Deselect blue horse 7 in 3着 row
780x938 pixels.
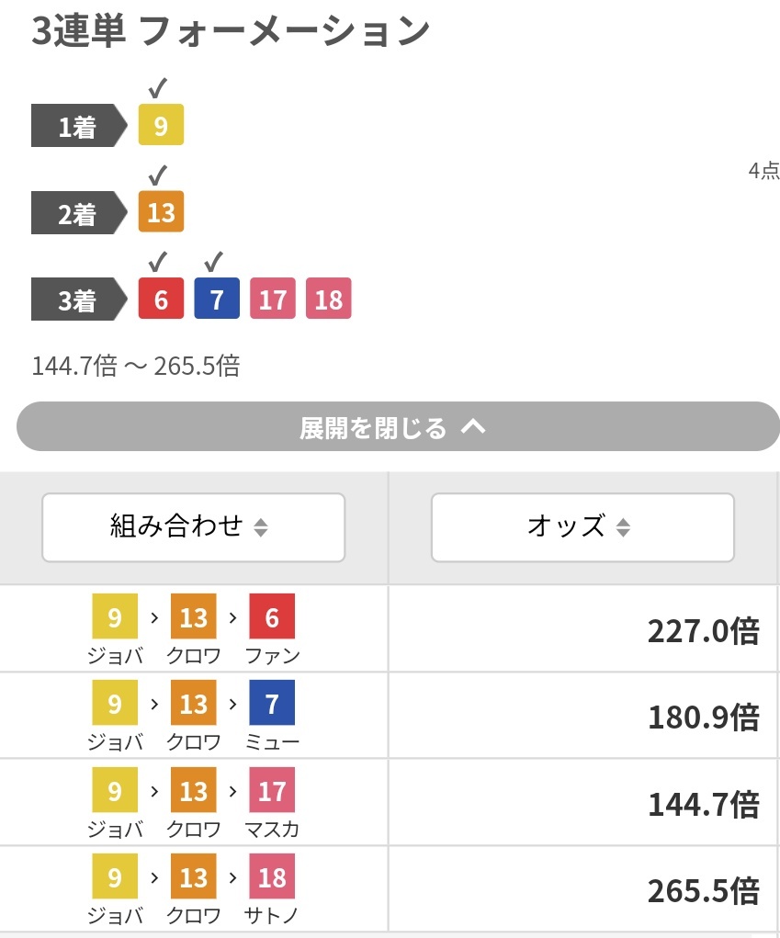[217, 299]
